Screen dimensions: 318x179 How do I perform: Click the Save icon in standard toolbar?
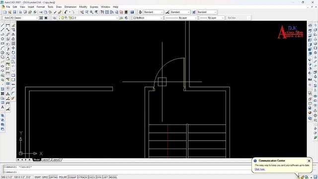(14, 12)
